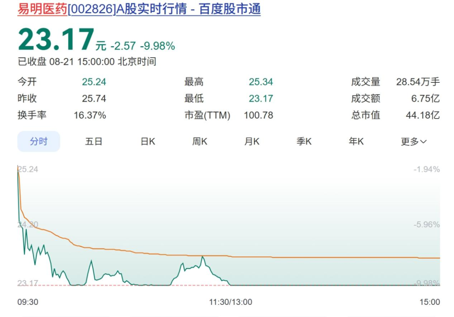Switch to the 年K tab
The image size is (454, 317).
356,141
